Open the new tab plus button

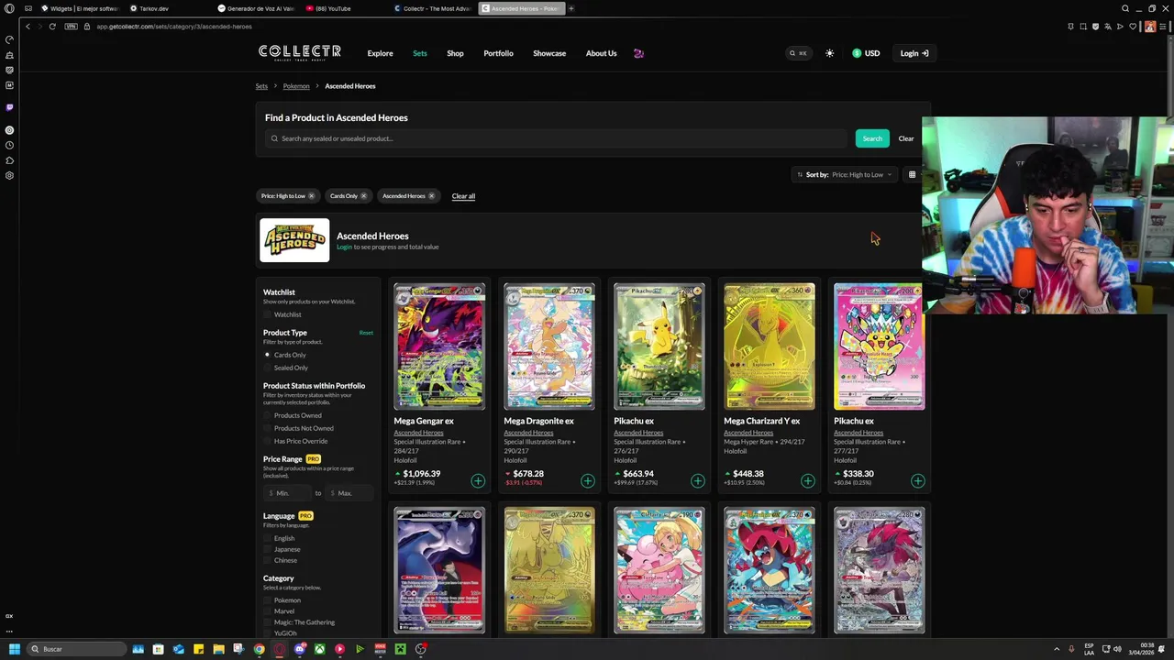(570, 8)
